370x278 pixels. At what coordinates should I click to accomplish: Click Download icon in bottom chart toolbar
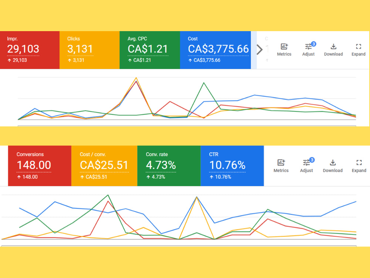click(x=333, y=163)
